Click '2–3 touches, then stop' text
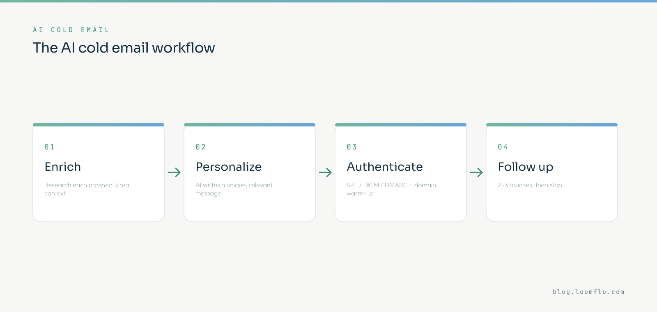This screenshot has height=312, width=657. click(x=530, y=185)
